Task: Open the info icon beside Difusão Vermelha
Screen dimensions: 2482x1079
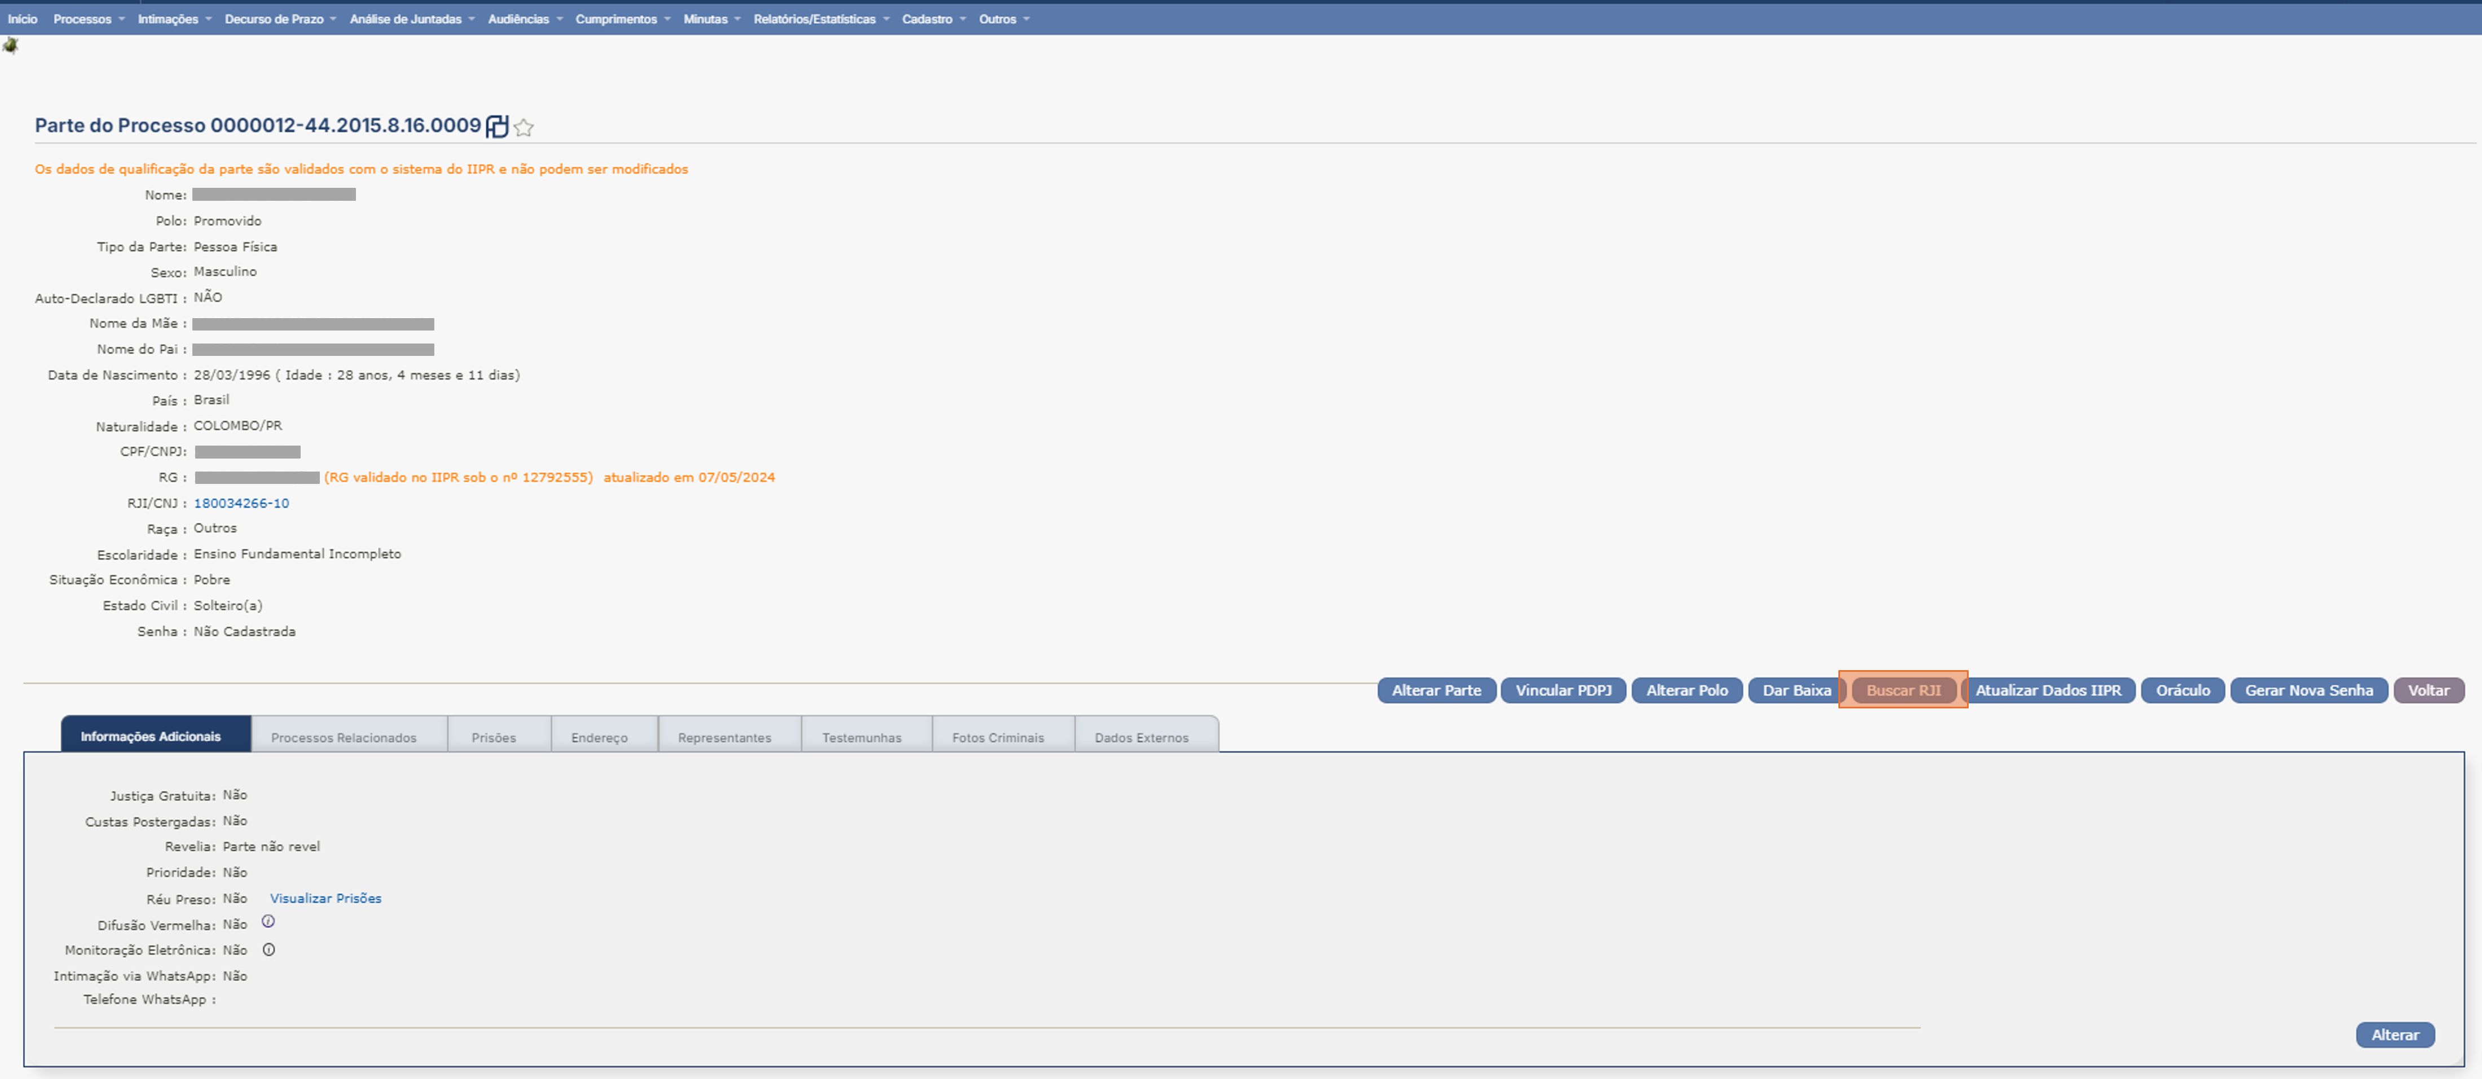Action: (x=269, y=922)
